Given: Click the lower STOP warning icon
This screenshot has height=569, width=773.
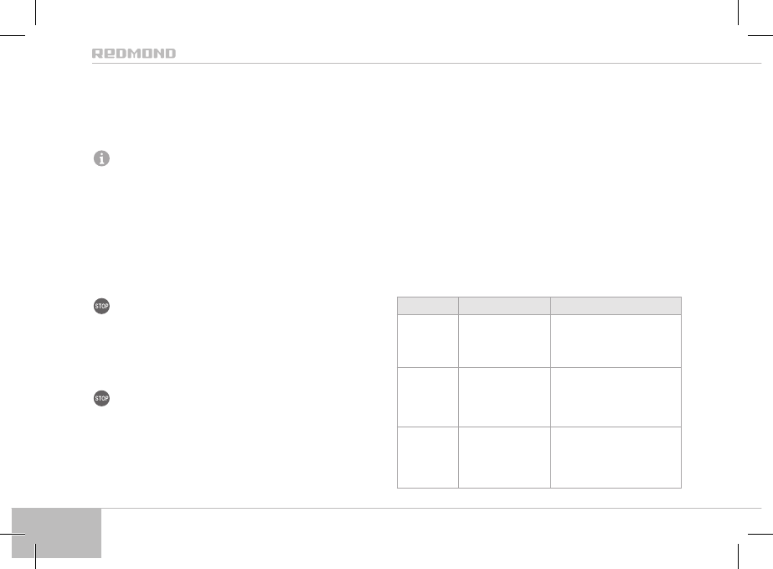Looking at the screenshot, I should coord(102,398).
